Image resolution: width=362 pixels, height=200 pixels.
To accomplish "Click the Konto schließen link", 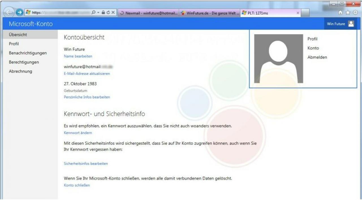I will coord(77,185).
